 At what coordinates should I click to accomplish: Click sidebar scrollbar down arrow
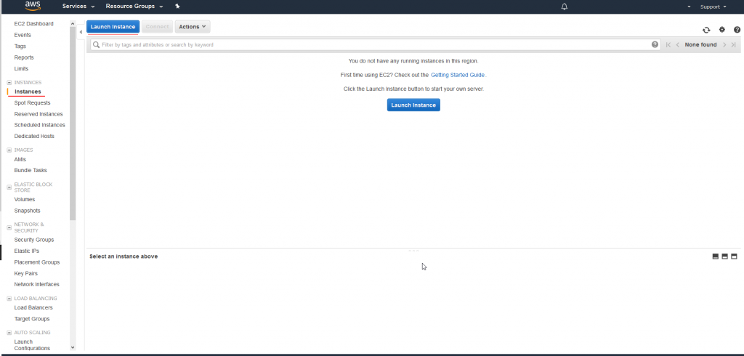tap(73, 347)
